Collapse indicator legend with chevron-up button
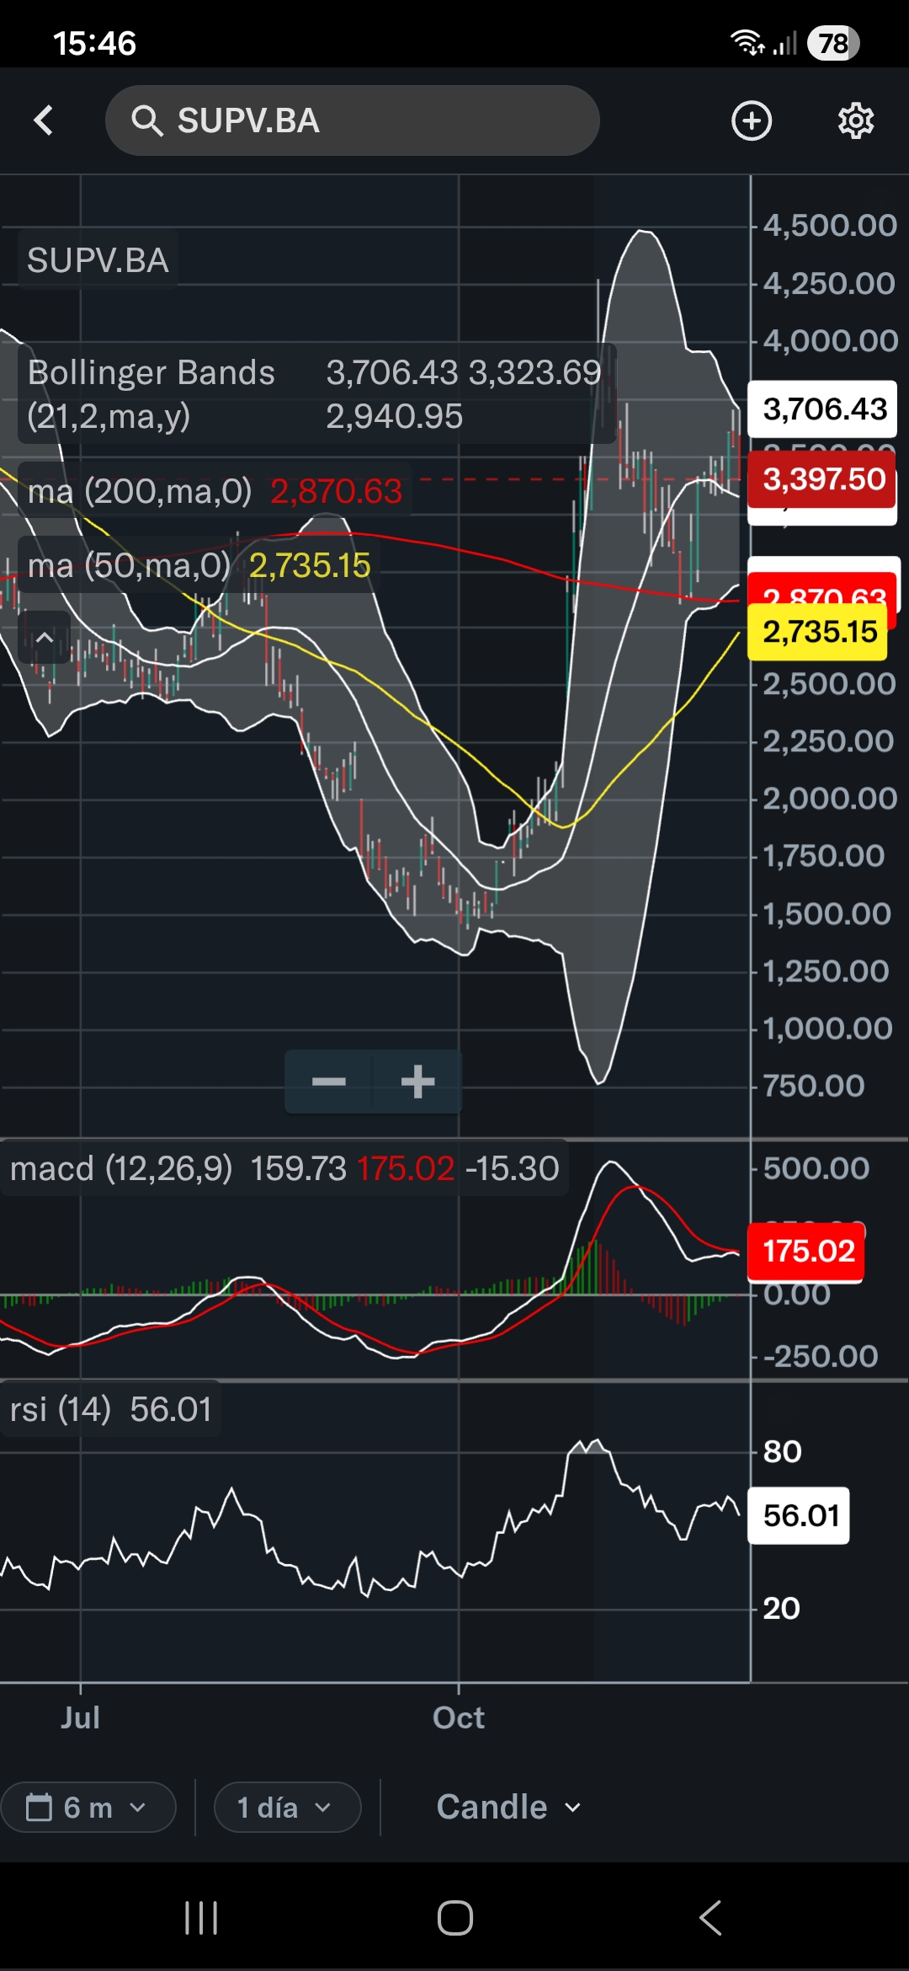Viewport: 909px width, 1971px height. (45, 638)
